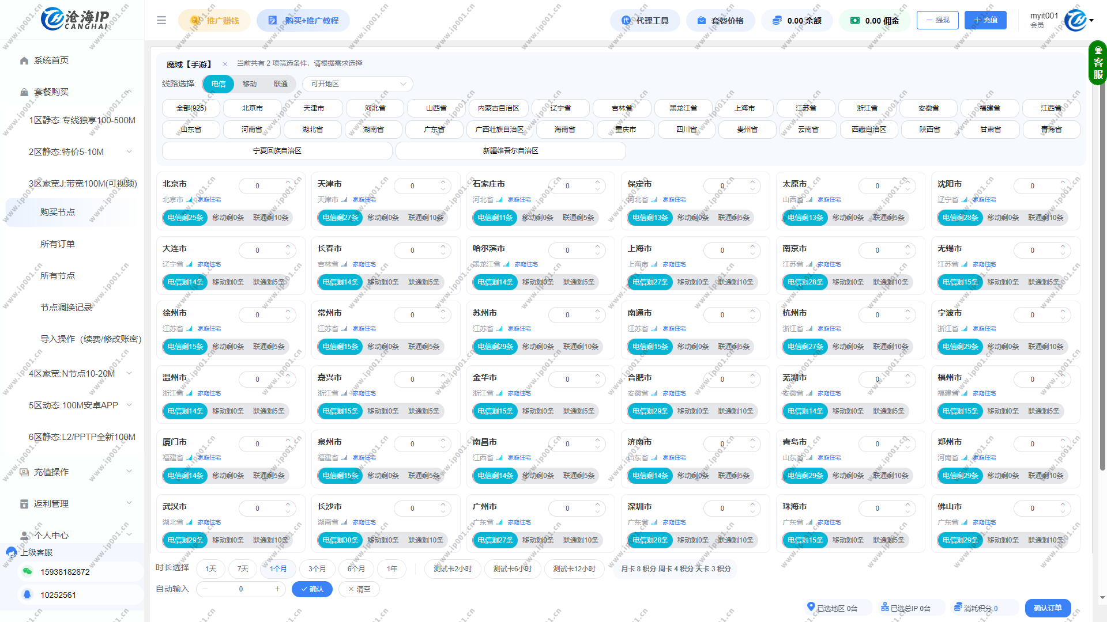Open the green 客服 support widget
Viewport: 1107px width, 622px height.
[x=1098, y=63]
